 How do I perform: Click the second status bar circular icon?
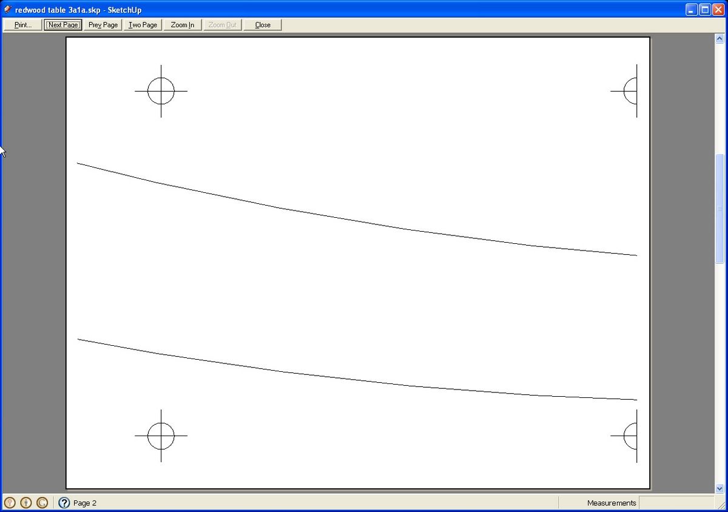tap(26, 503)
